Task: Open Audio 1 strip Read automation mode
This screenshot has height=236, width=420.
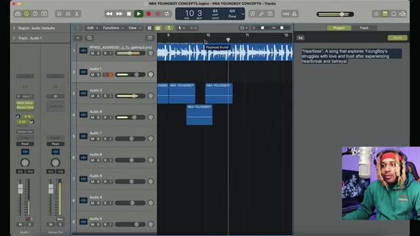Action: pyautogui.click(x=25, y=144)
